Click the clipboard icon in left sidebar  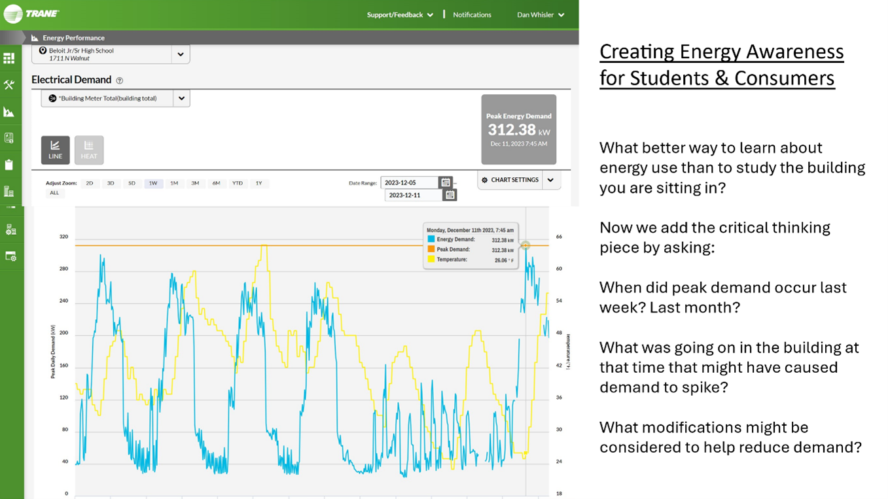[9, 165]
